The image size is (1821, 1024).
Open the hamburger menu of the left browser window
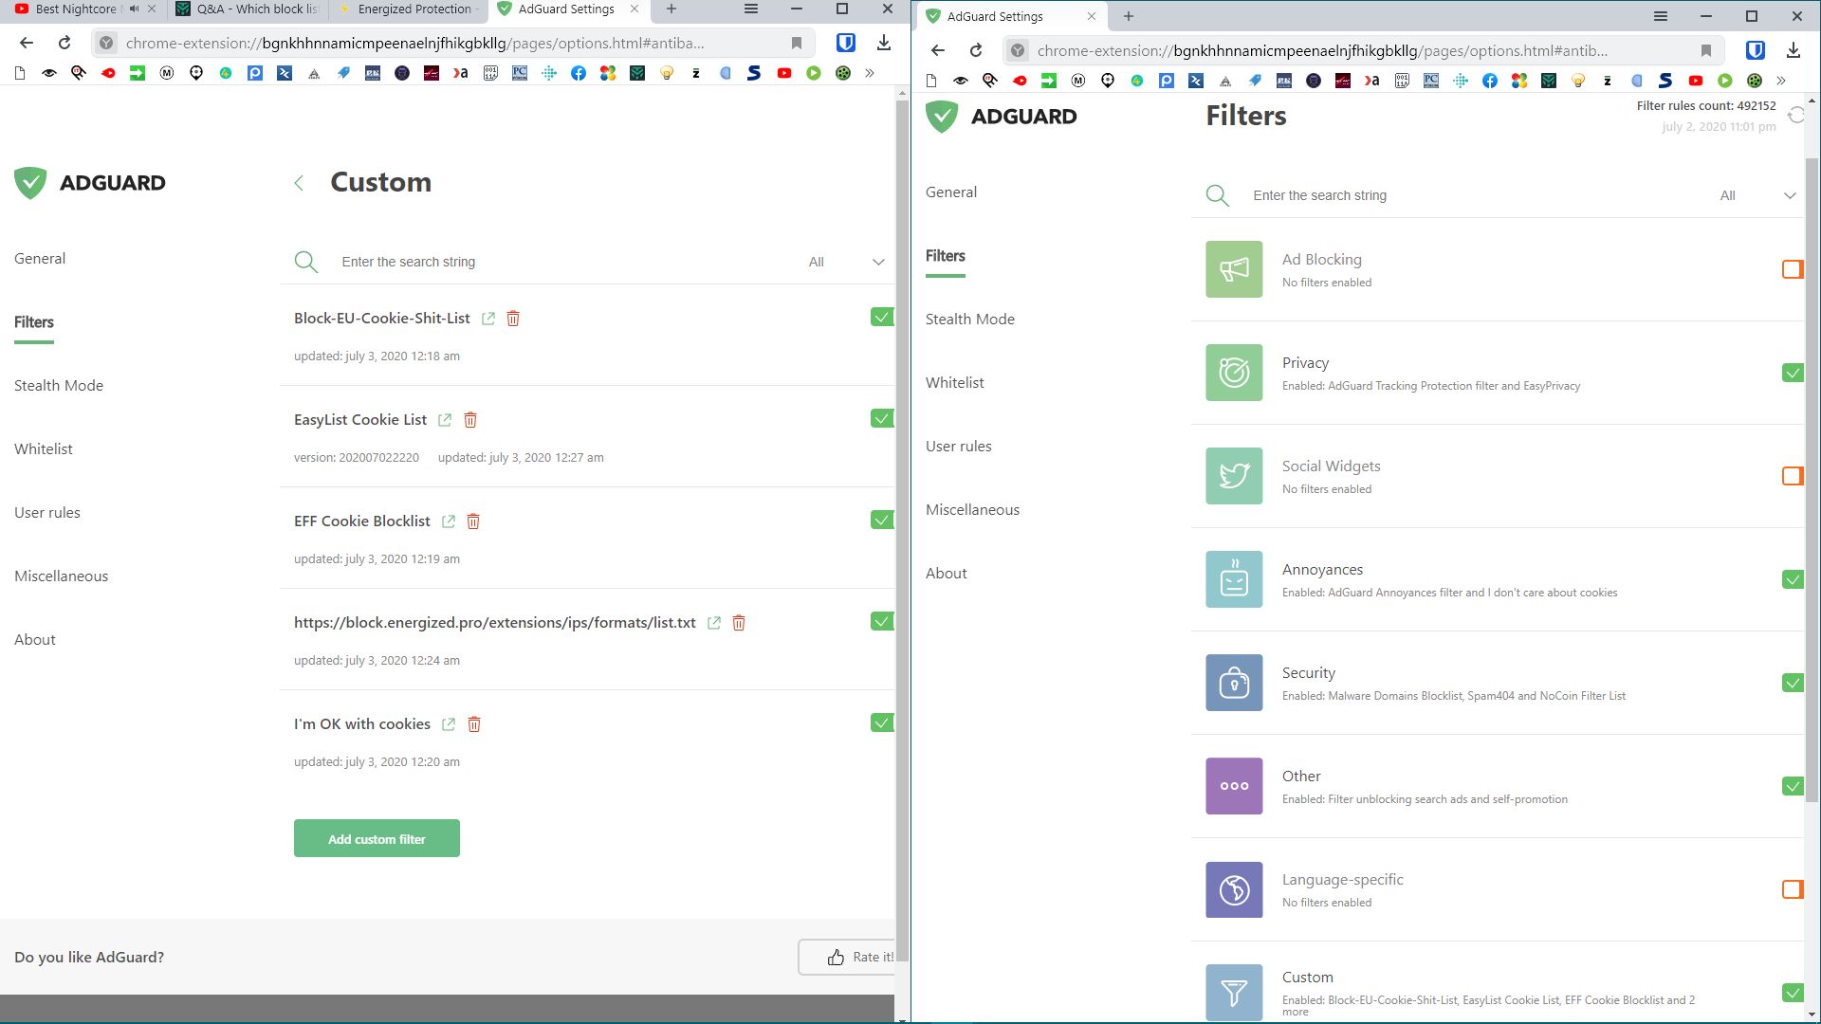coord(751,9)
